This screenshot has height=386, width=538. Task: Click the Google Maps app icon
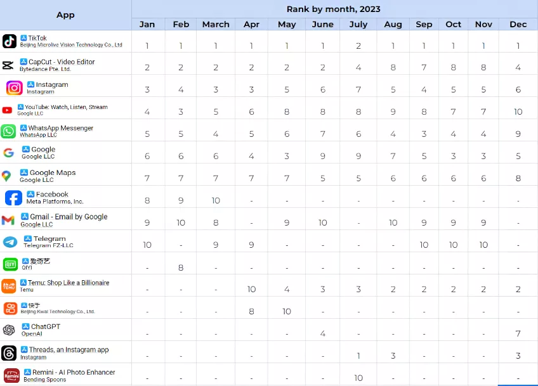pos(6,176)
